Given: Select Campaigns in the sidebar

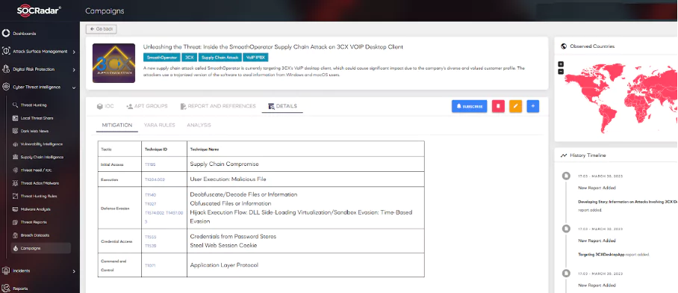Looking at the screenshot, I should (x=40, y=248).
